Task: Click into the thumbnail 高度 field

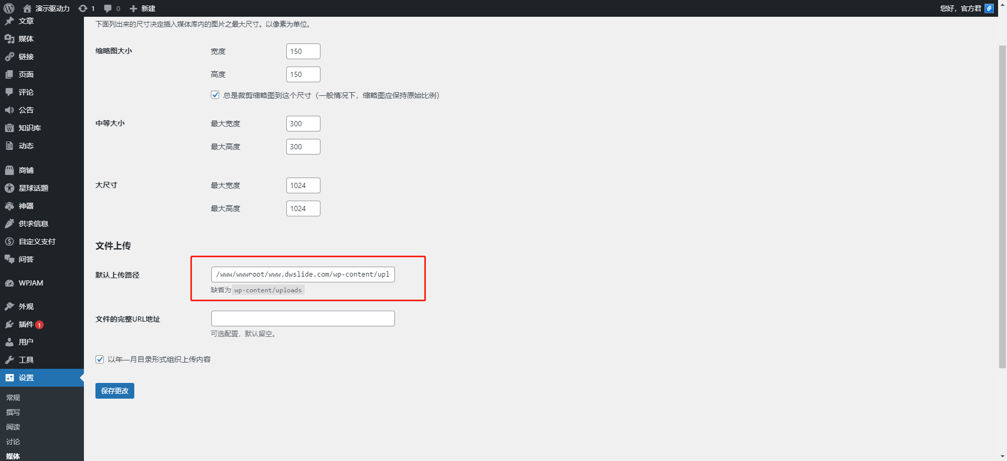Action: tap(303, 74)
